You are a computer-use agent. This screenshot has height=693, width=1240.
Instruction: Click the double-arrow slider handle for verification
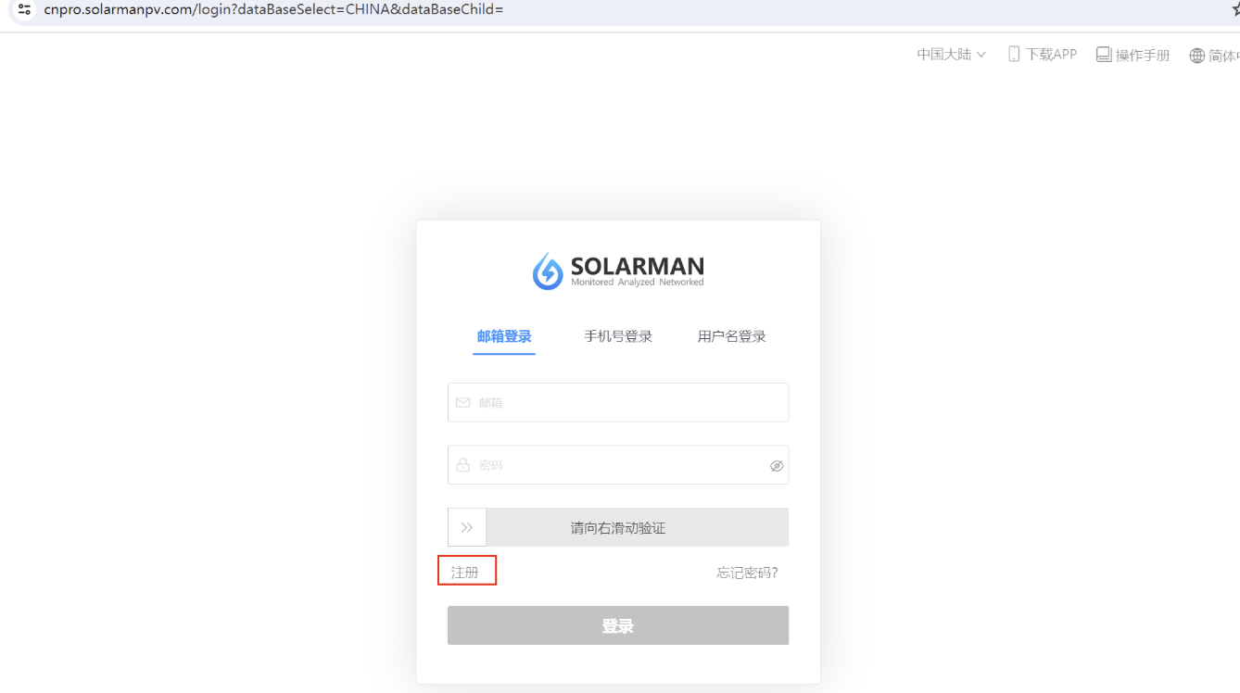coord(467,527)
